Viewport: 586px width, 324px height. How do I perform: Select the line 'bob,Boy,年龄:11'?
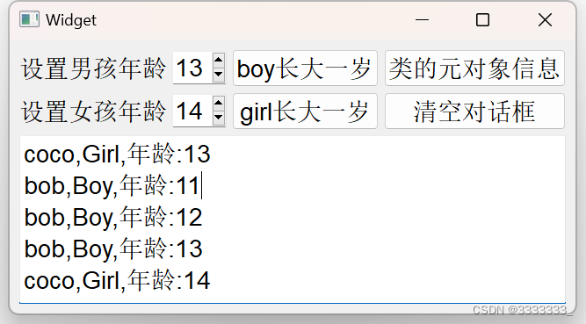(112, 186)
